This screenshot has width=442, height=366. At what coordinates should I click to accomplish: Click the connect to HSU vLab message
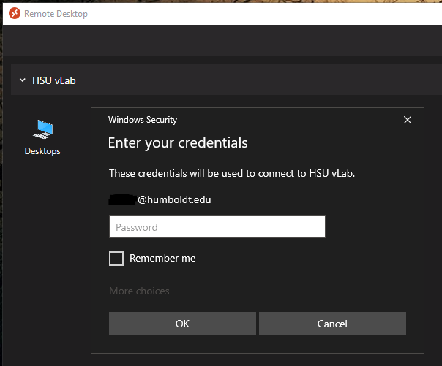pos(232,173)
